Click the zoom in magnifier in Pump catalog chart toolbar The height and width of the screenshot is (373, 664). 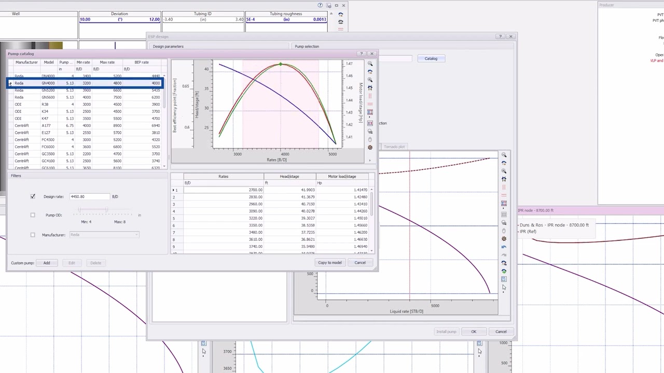coord(370,80)
